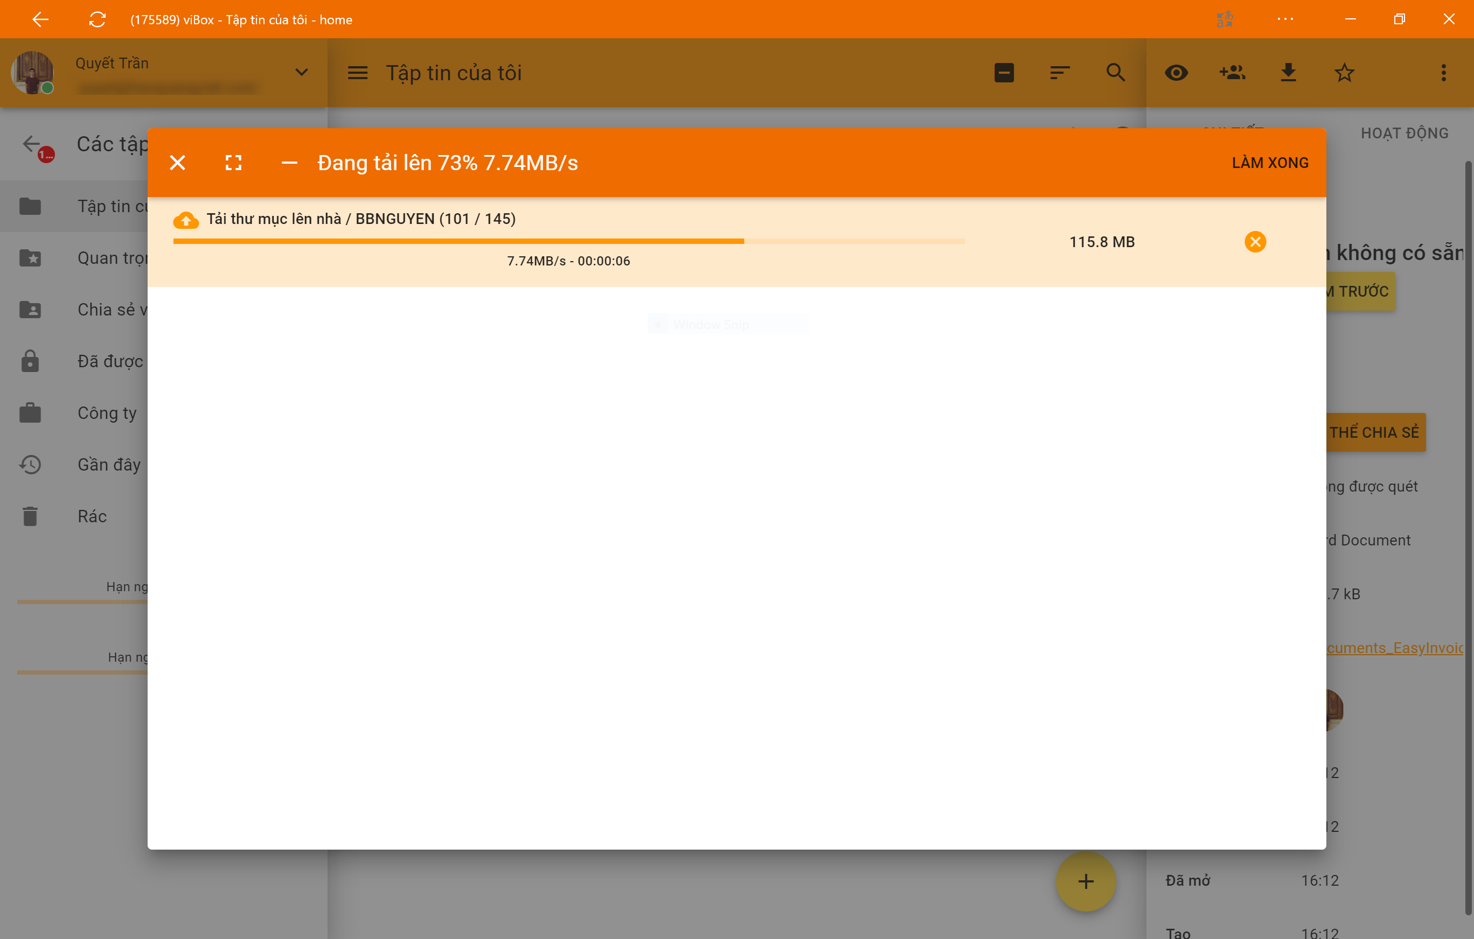
Task: Click the add people share icon
Action: click(x=1232, y=73)
